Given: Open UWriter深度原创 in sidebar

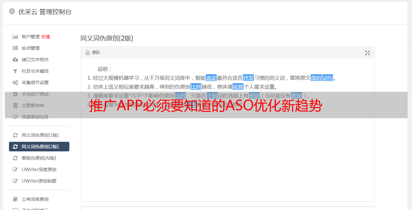Looking at the screenshot, I should (x=39, y=170).
